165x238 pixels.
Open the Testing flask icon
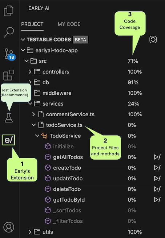pos(9,118)
